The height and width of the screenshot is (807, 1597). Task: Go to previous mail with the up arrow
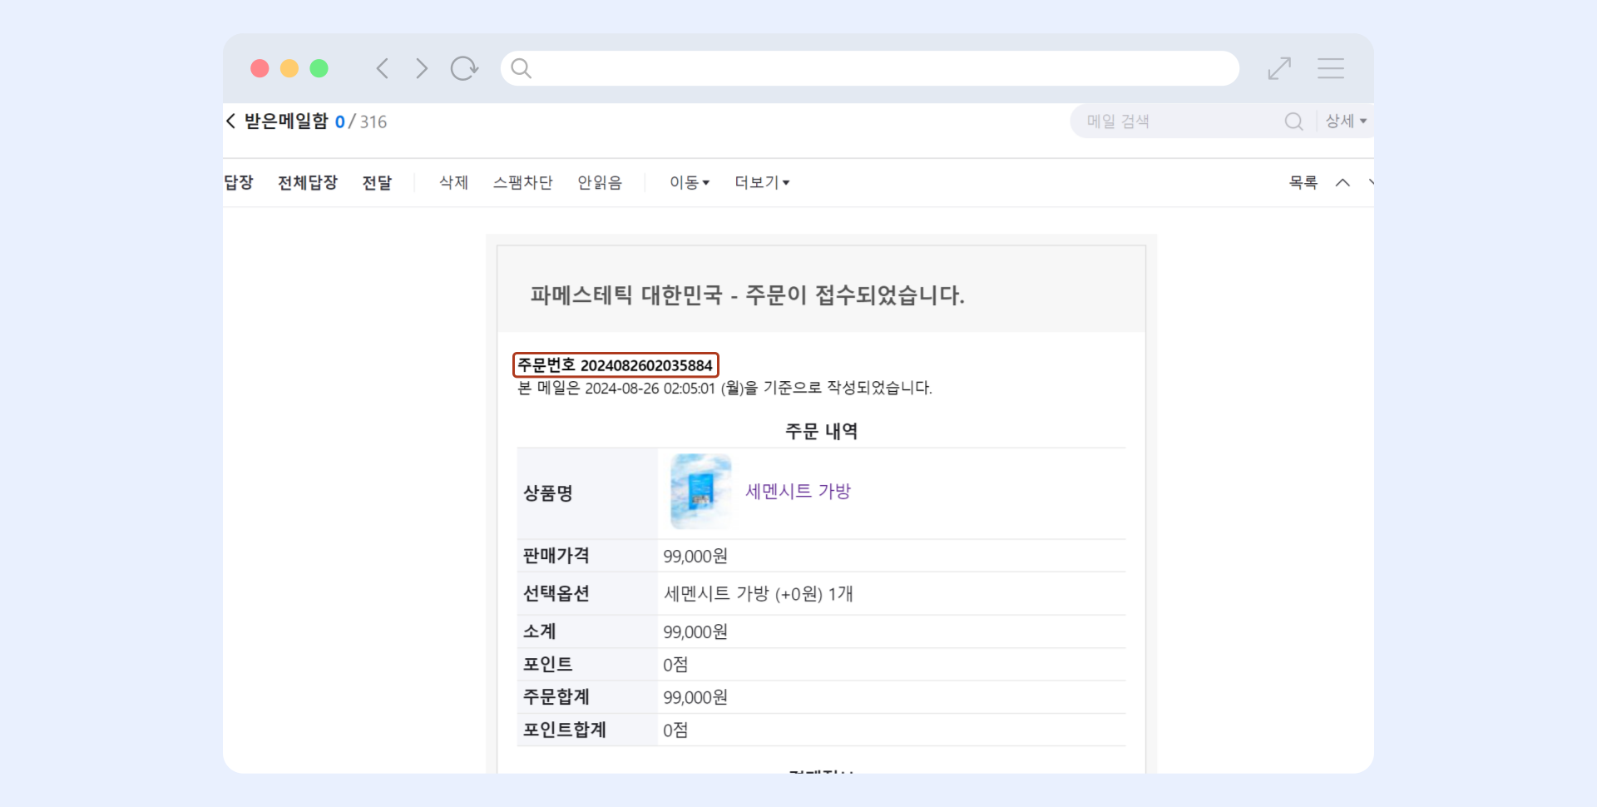(1342, 182)
